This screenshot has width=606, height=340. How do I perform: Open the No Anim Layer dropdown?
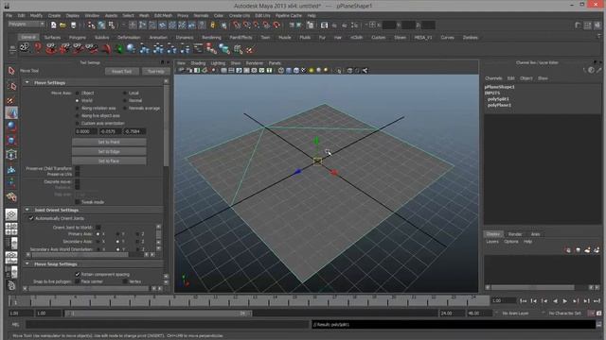click(x=515, y=314)
